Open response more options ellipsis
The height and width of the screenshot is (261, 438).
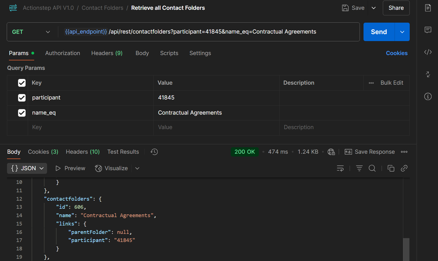pos(404,152)
